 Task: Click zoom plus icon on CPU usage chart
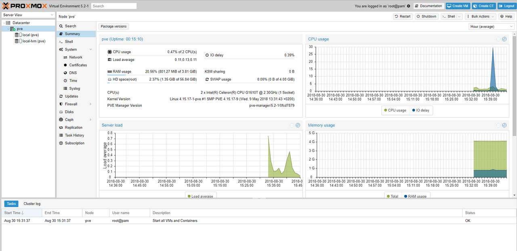click(x=504, y=39)
